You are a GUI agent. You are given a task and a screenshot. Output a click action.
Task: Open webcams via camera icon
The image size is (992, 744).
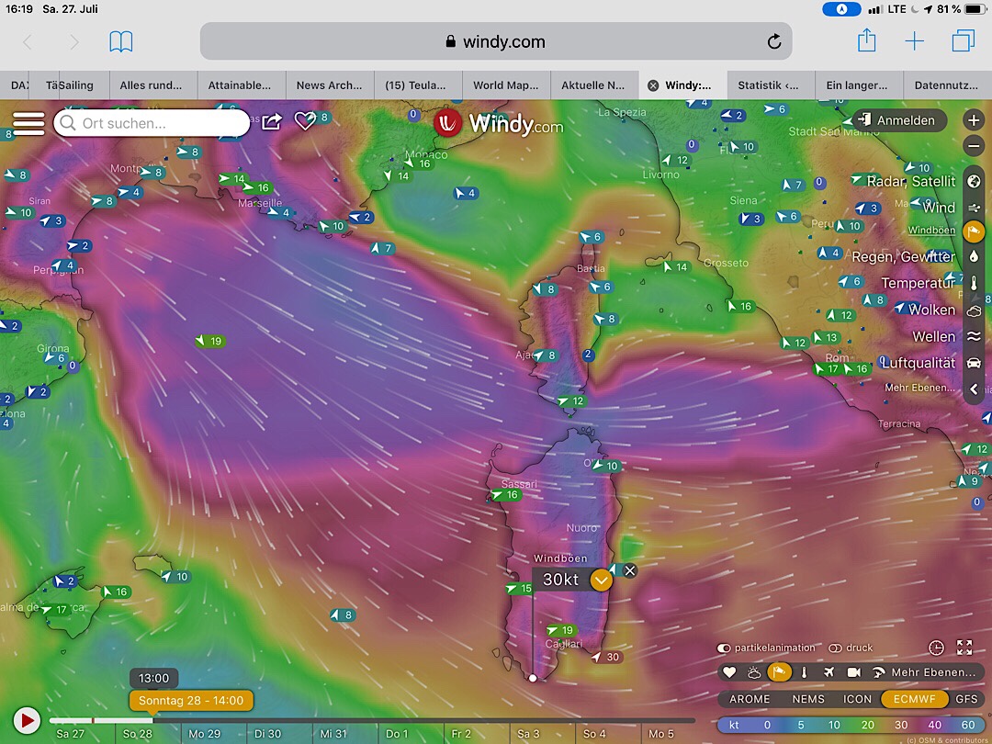click(853, 672)
